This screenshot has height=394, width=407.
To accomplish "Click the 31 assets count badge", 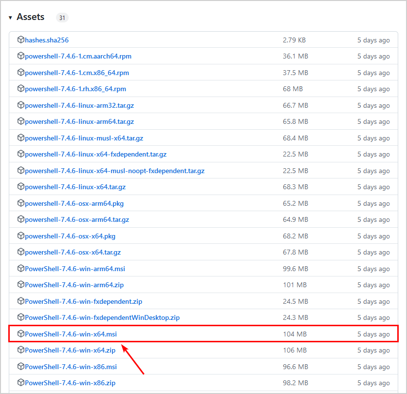I will [62, 18].
